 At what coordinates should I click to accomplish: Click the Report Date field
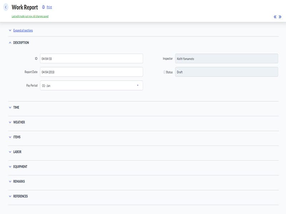(x=91, y=72)
